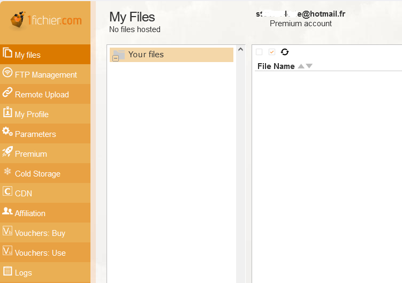
Task: Collapse the Your files folder tree
Action: [x=116, y=58]
